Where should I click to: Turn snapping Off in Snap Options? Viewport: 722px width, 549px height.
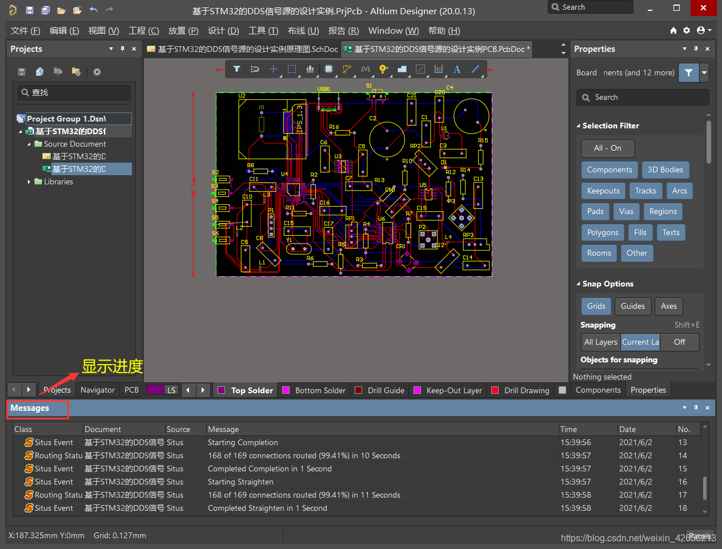679,342
